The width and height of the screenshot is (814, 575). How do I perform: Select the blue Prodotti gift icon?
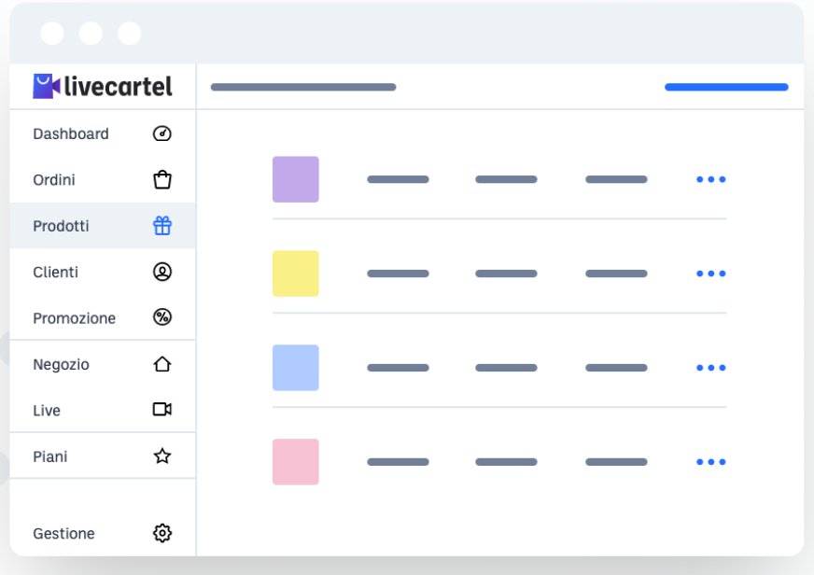pyautogui.click(x=162, y=226)
